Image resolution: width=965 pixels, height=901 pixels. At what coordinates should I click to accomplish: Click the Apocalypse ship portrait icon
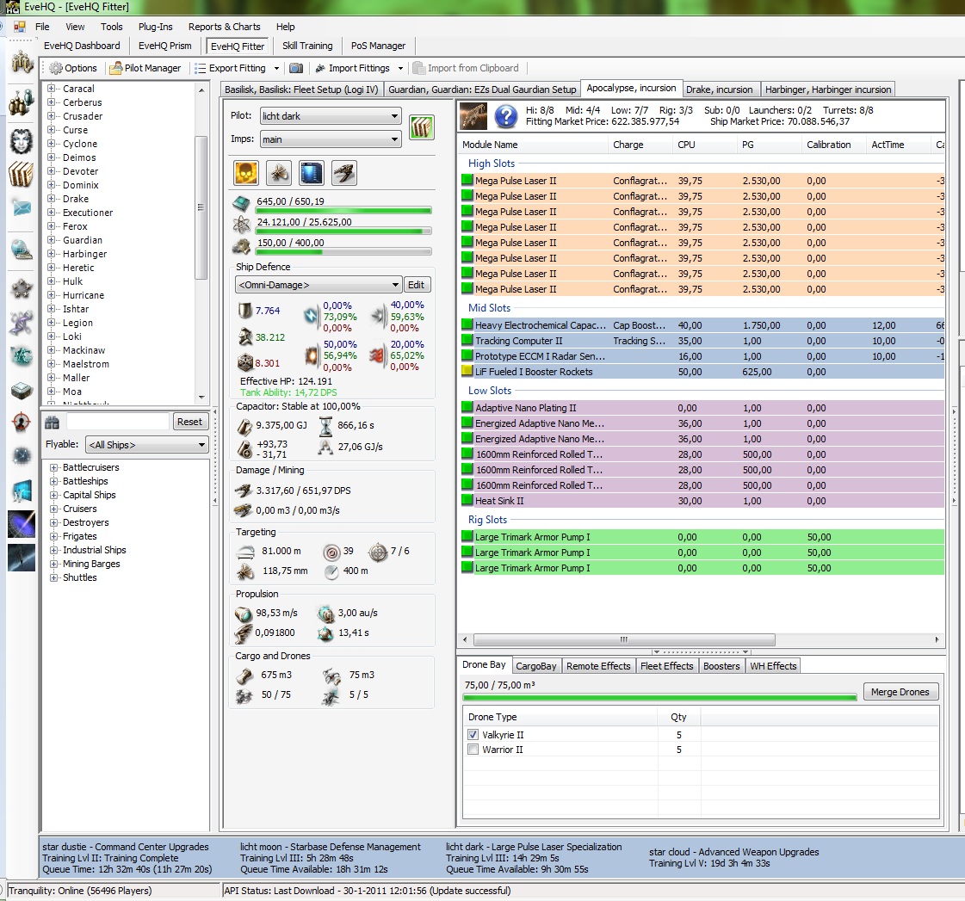click(x=473, y=116)
